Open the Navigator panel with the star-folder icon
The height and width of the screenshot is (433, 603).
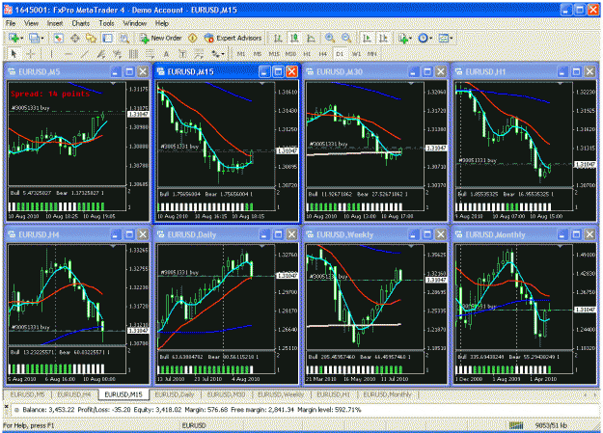point(91,38)
